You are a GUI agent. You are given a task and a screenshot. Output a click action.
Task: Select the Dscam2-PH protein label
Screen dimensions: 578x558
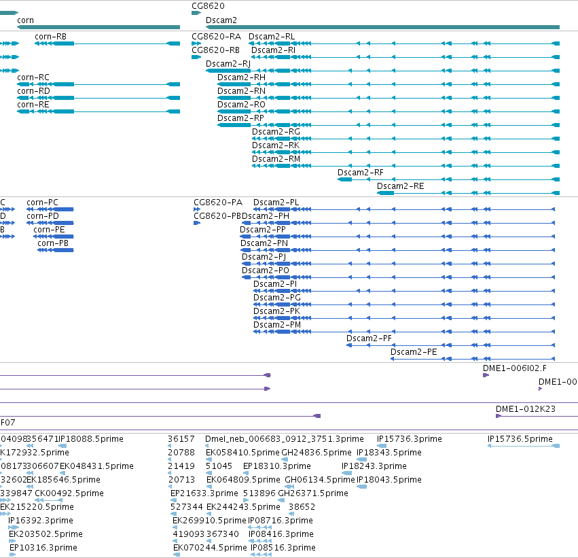pos(266,216)
